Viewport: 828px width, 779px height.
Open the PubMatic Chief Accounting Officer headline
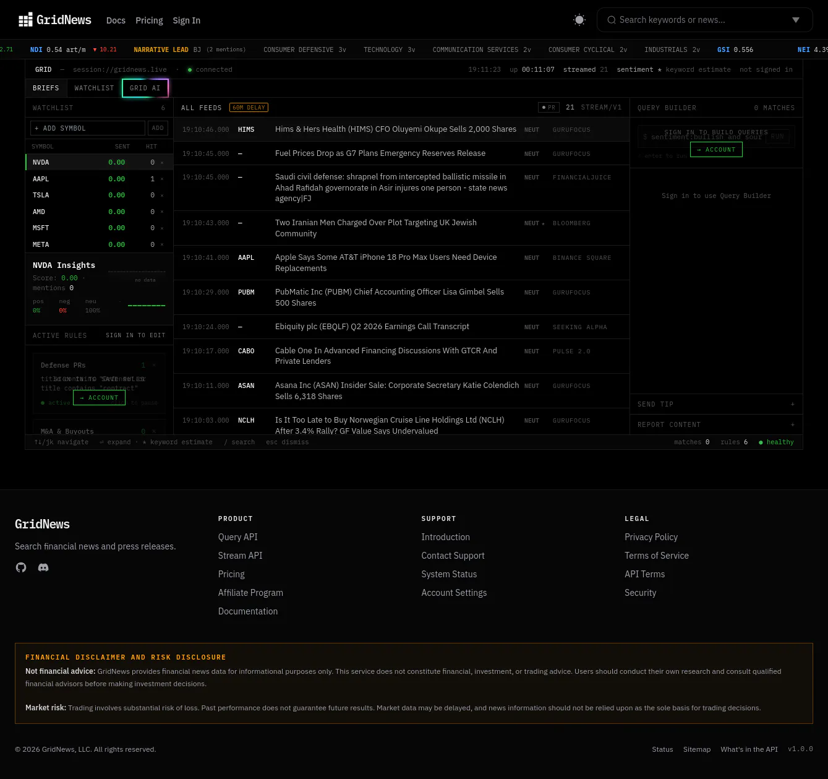(390, 298)
